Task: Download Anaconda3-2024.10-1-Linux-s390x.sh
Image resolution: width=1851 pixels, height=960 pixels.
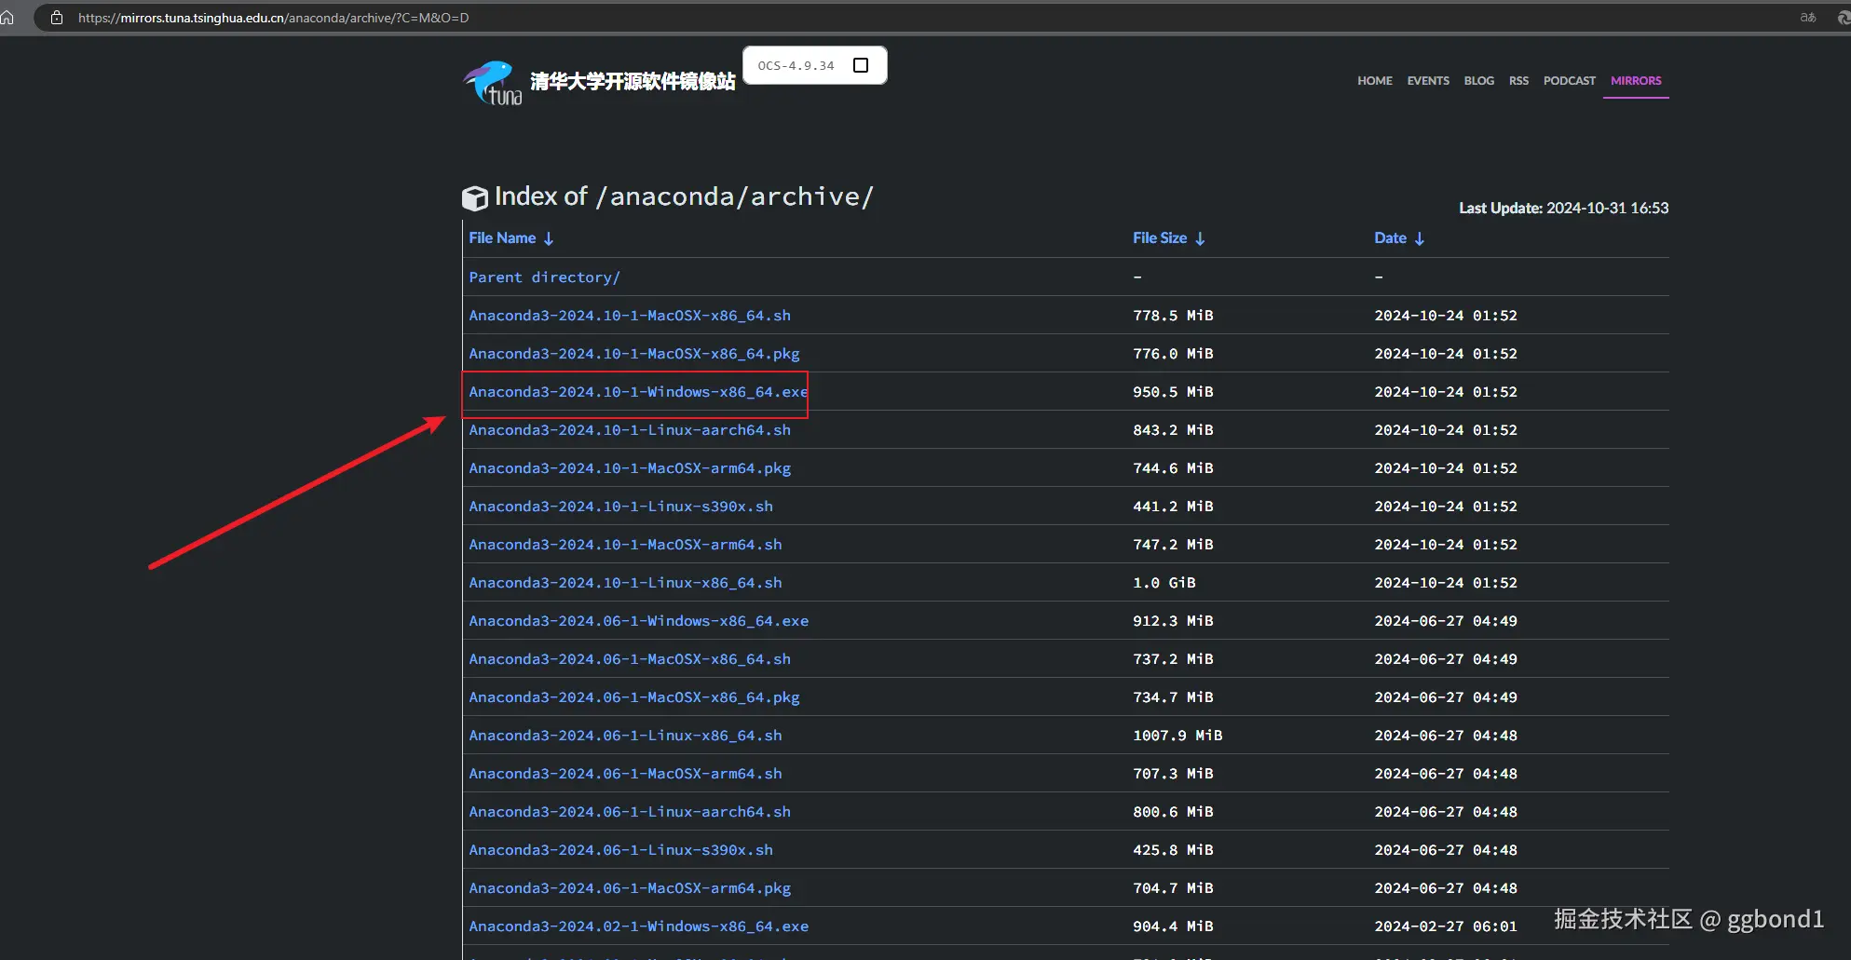Action: [620, 507]
